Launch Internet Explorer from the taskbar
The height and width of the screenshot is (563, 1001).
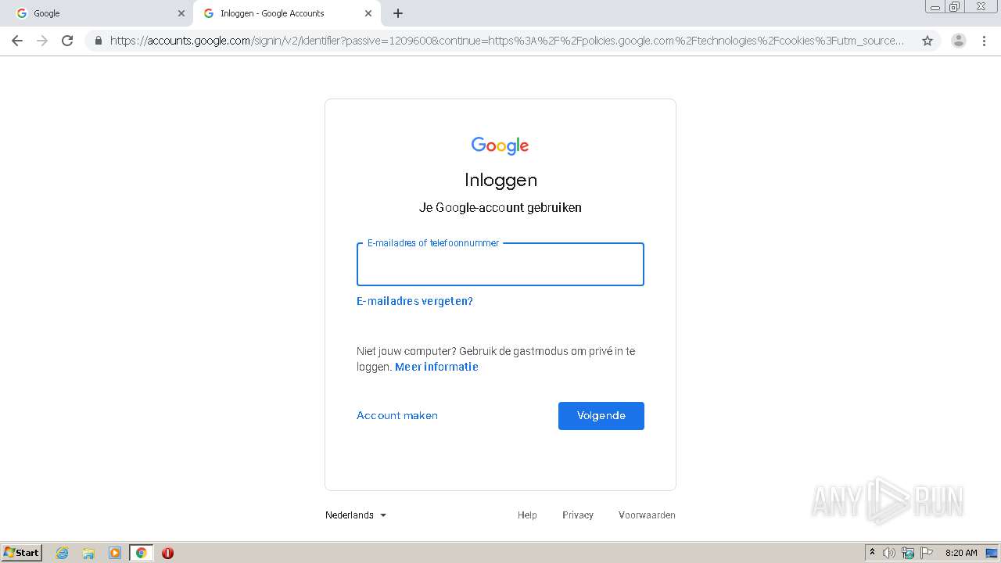63,553
